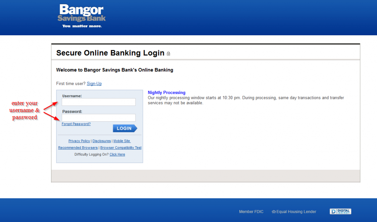Viewport: 377px width, 222px height.
Task: Click Here for difficulty logging on
Action: coord(117,154)
